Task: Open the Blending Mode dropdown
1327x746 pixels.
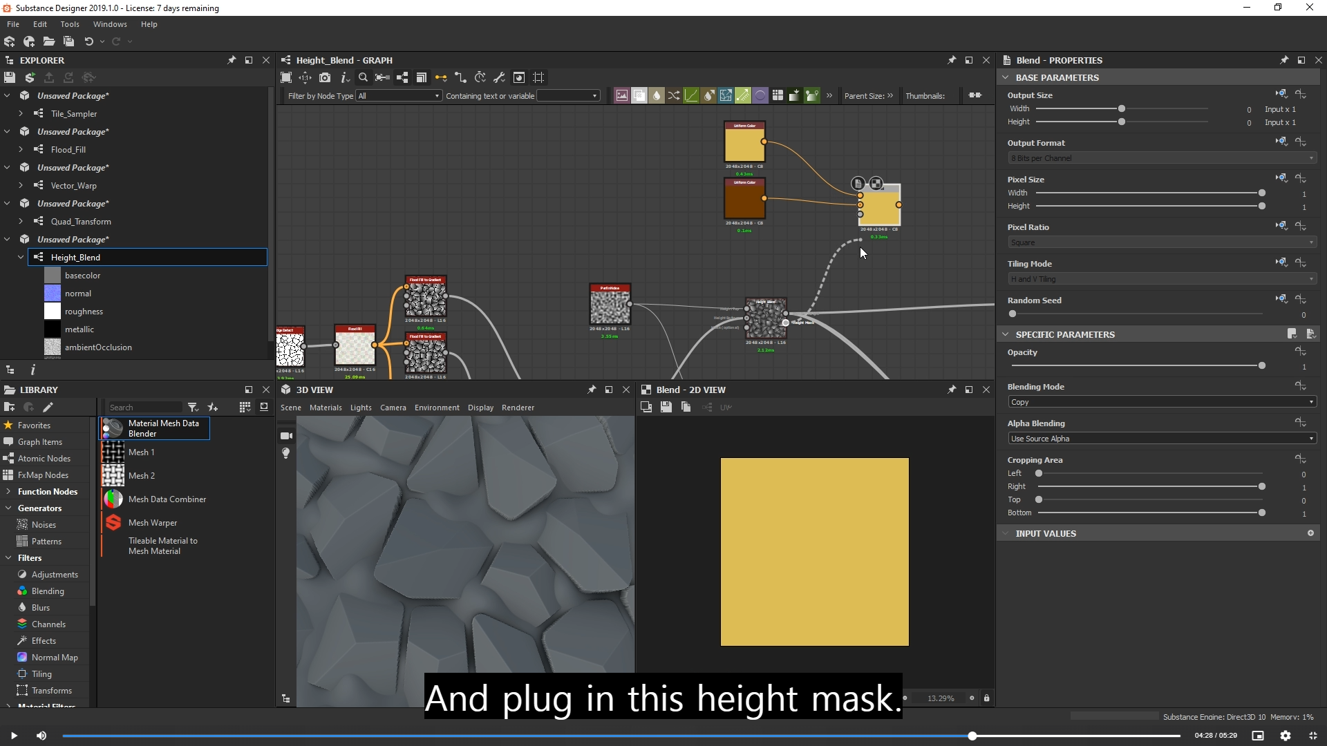Action: [x=1161, y=402]
